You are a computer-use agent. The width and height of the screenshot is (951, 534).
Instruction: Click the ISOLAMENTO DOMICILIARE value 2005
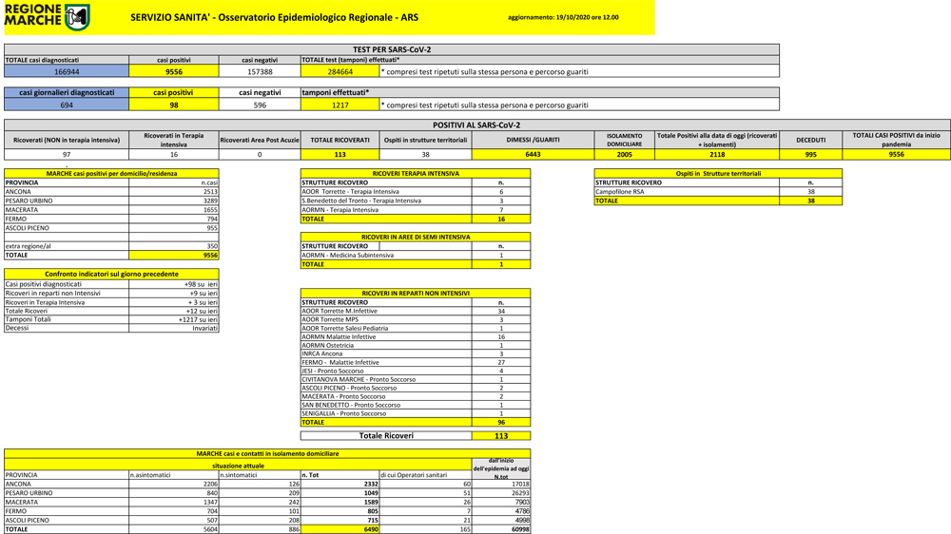point(624,154)
